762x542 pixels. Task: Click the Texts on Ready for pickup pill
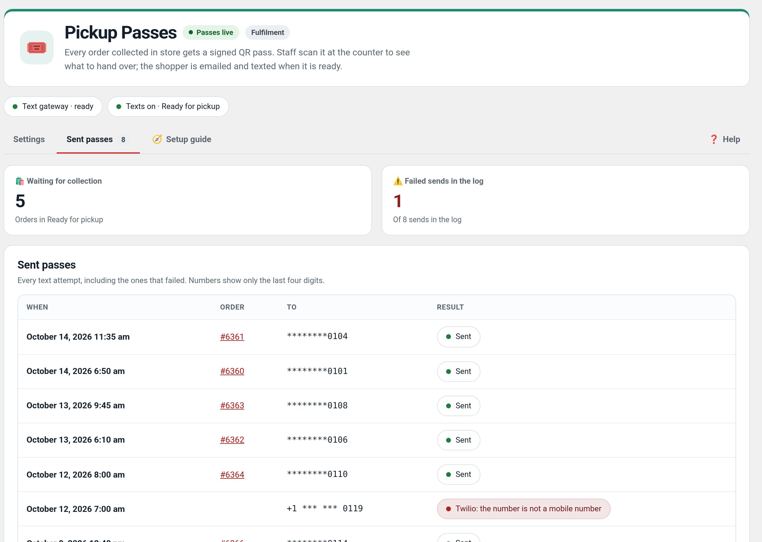168,107
